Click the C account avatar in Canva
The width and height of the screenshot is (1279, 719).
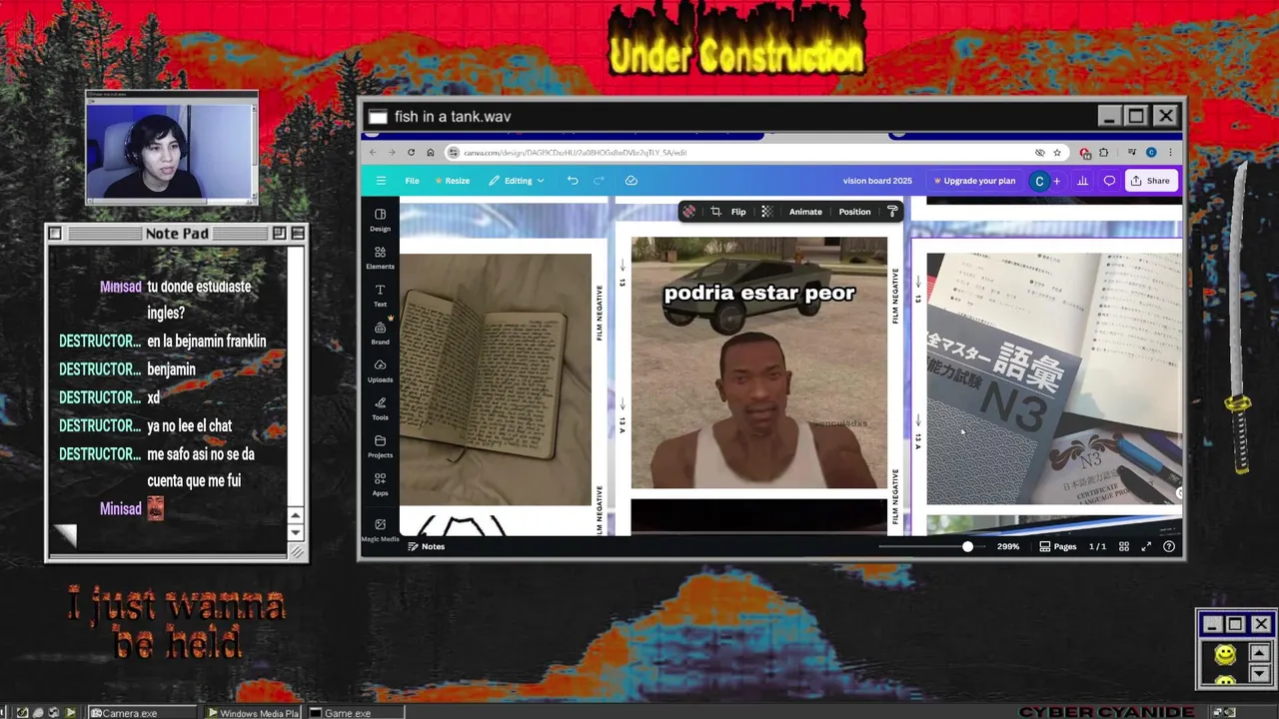tap(1039, 181)
